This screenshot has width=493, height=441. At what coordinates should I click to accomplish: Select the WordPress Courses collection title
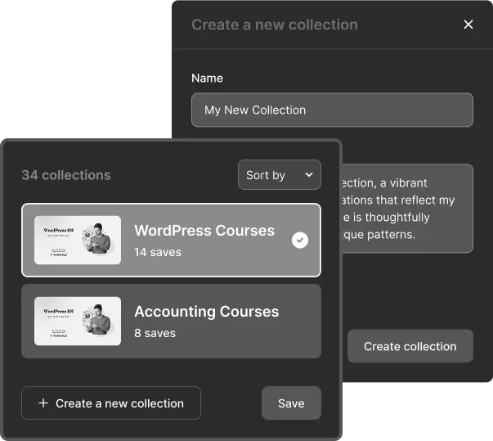coord(204,230)
